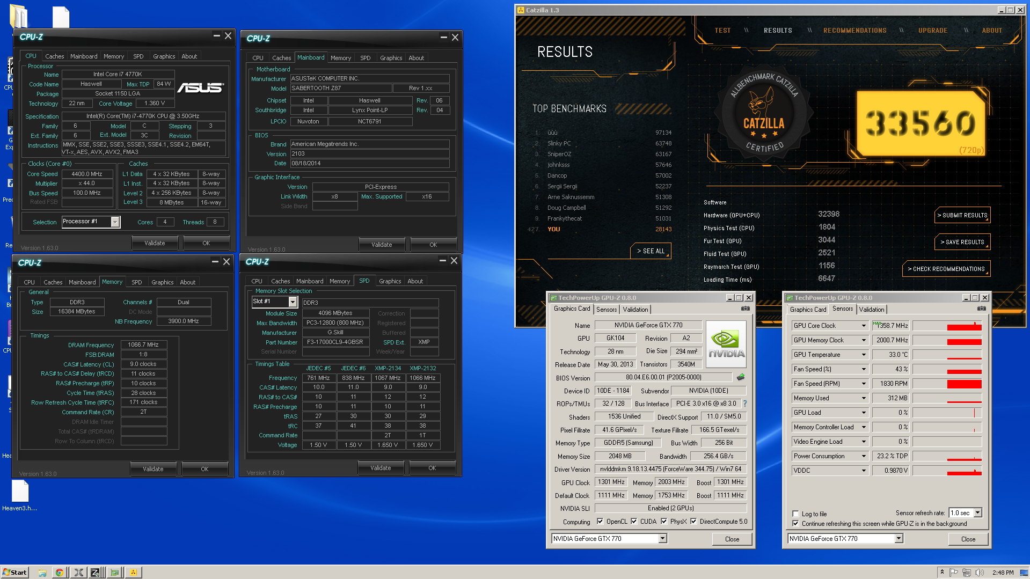1030x579 pixels.
Task: Click the Catzilla taskbar icon
Action: tap(133, 573)
